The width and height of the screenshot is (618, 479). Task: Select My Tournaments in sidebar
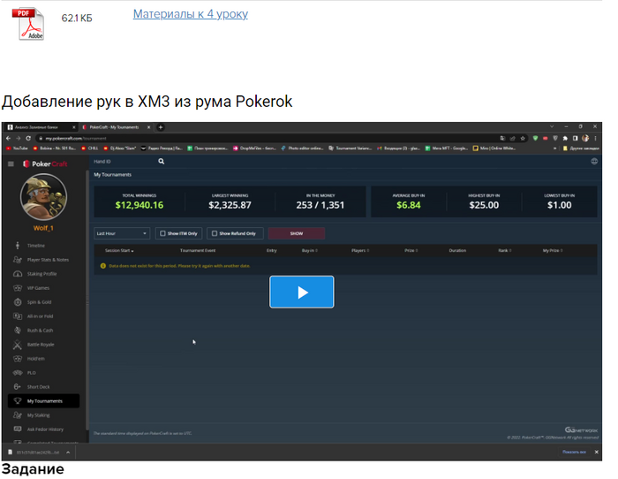tap(43, 401)
